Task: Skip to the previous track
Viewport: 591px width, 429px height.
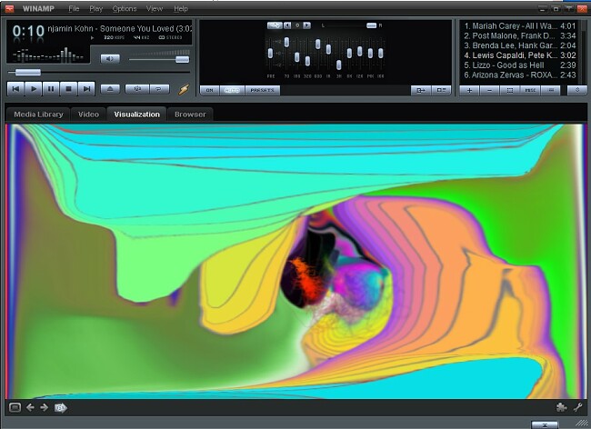Action: [15, 89]
